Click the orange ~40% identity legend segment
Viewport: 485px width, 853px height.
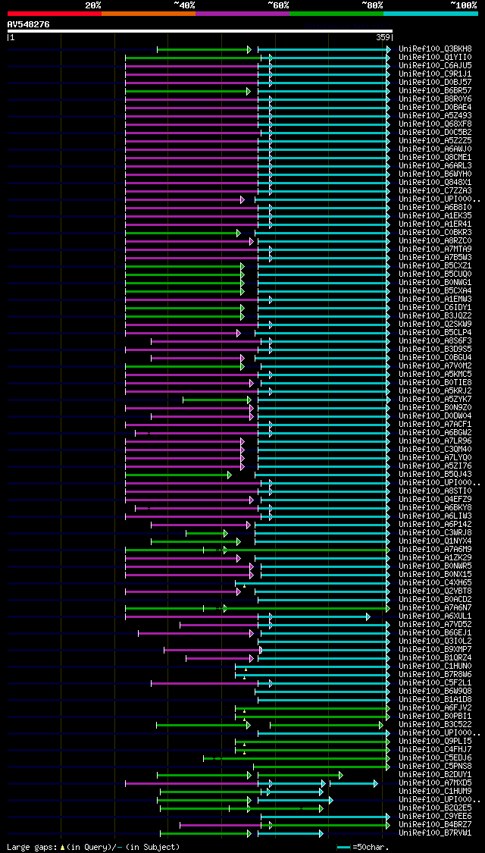click(x=149, y=13)
